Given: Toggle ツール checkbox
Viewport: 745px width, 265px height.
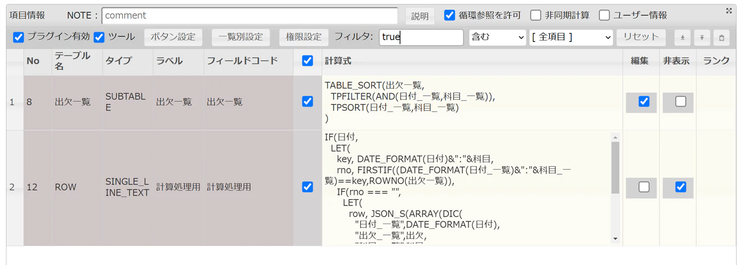Looking at the screenshot, I should pos(99,37).
